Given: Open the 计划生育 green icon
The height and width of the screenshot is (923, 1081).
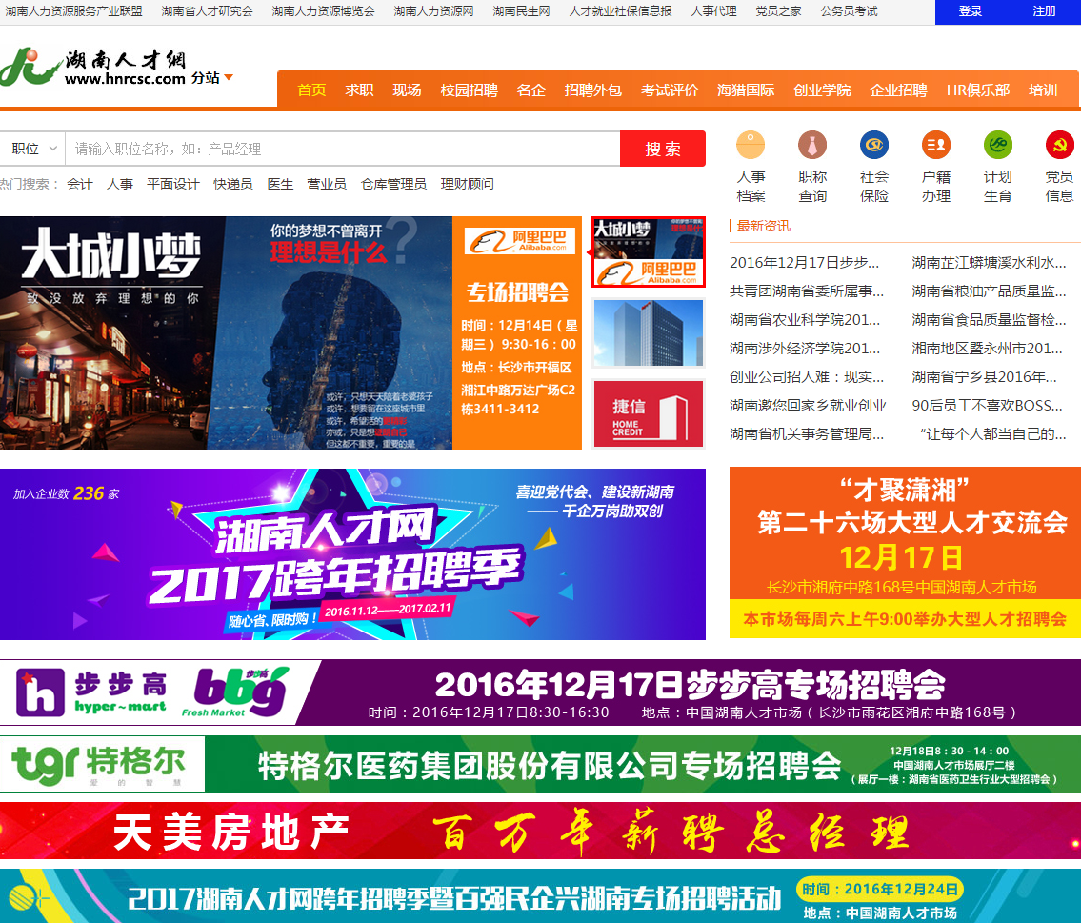Looking at the screenshot, I should pyautogui.click(x=997, y=146).
